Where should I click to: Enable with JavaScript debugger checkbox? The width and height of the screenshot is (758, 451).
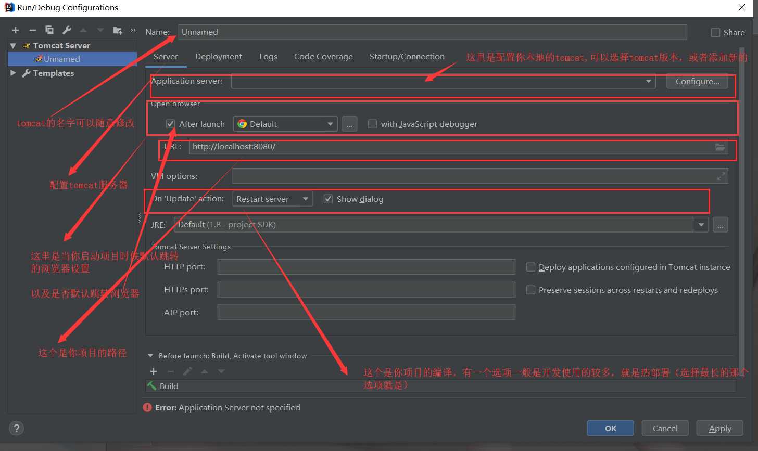(x=372, y=124)
